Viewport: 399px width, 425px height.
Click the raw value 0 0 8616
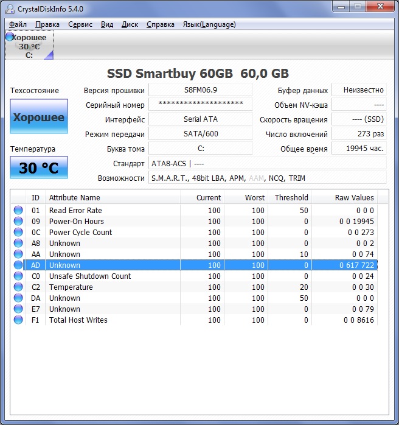(359, 320)
